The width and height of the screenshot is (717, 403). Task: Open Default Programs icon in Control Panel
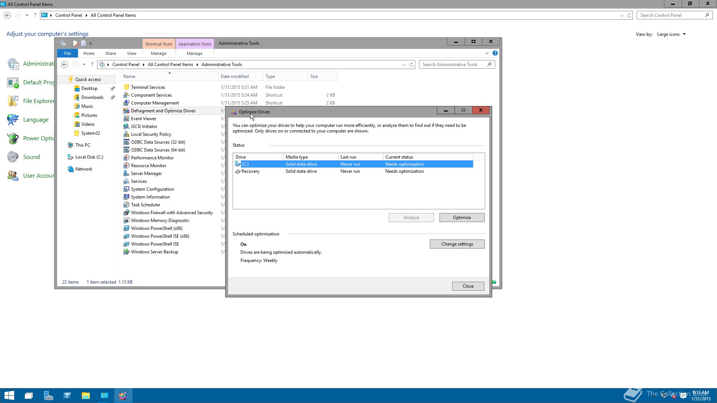coord(13,82)
